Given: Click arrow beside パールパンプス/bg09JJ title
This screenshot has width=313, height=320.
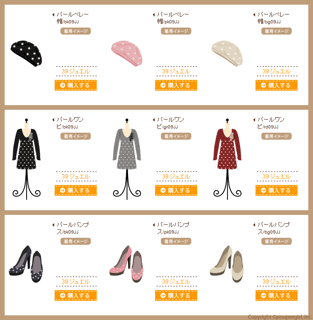Looking at the screenshot, I should tap(254, 225).
